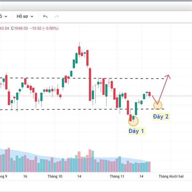Click the Đáy 1 text label
The height and width of the screenshot is (192, 192).
[x=136, y=131]
